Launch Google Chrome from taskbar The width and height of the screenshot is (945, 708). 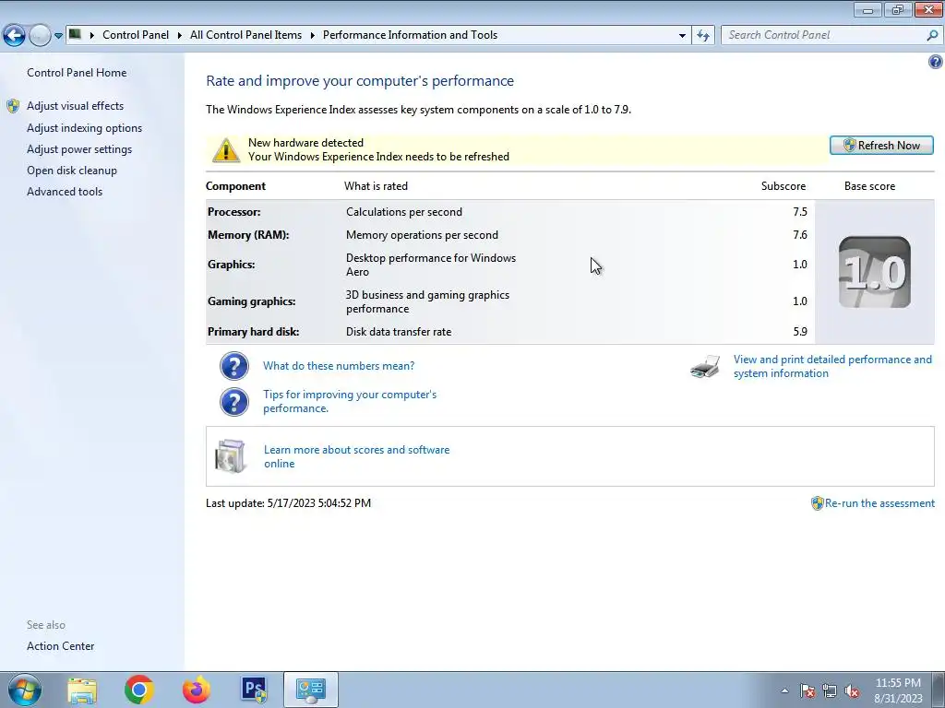pyautogui.click(x=139, y=690)
